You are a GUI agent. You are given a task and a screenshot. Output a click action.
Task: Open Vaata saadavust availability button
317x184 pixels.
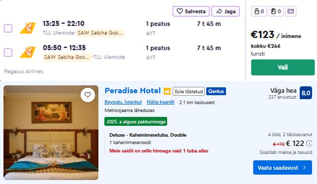(x=282, y=167)
